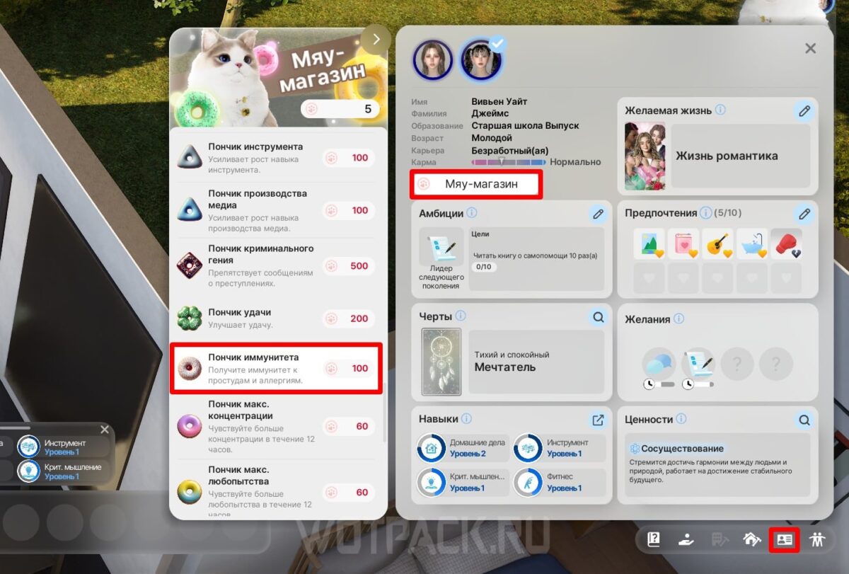Select the second character portrait with checkmark
The width and height of the screenshot is (849, 574).
tap(478, 59)
